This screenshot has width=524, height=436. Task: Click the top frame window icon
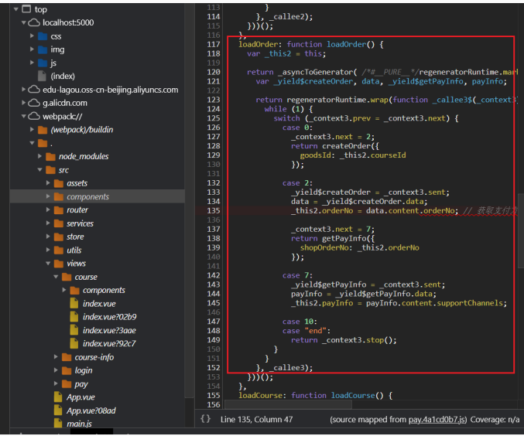click(26, 9)
